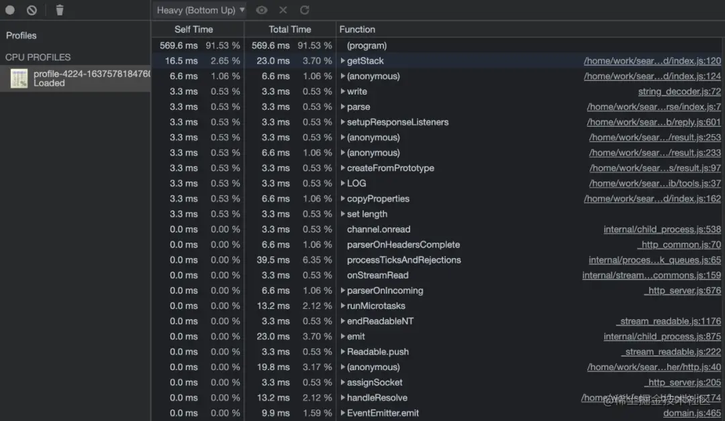Expand the Readable.push row

[x=342, y=351]
